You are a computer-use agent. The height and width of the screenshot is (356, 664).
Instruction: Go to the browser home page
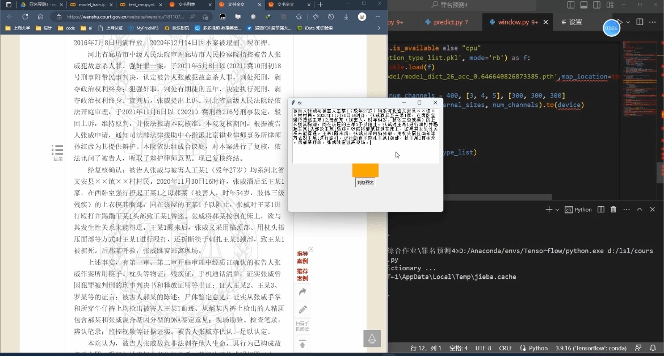(40, 16)
